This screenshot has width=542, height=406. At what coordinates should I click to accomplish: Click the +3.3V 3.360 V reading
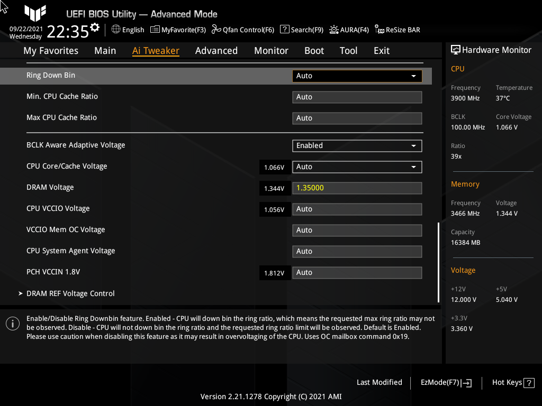point(462,329)
